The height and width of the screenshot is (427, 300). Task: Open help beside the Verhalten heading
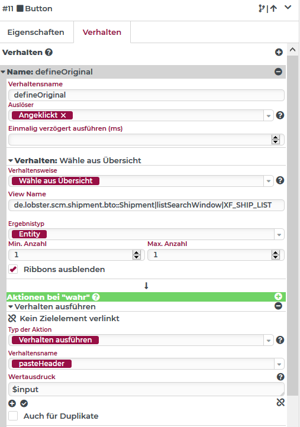[x=49, y=52]
